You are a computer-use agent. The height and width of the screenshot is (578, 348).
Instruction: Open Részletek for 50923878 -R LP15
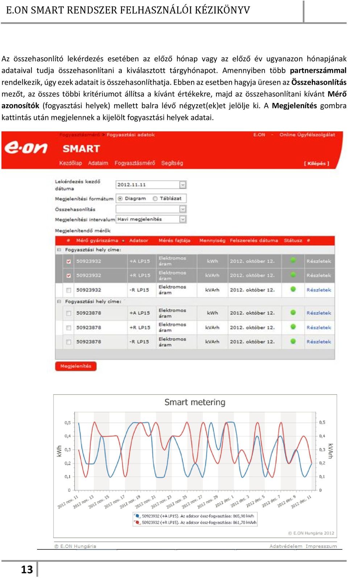coord(319,342)
